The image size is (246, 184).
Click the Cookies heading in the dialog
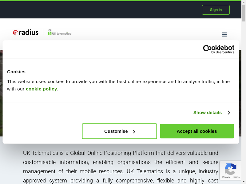[16, 72]
